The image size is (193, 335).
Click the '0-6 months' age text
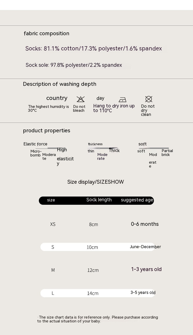pyautogui.click(x=145, y=224)
